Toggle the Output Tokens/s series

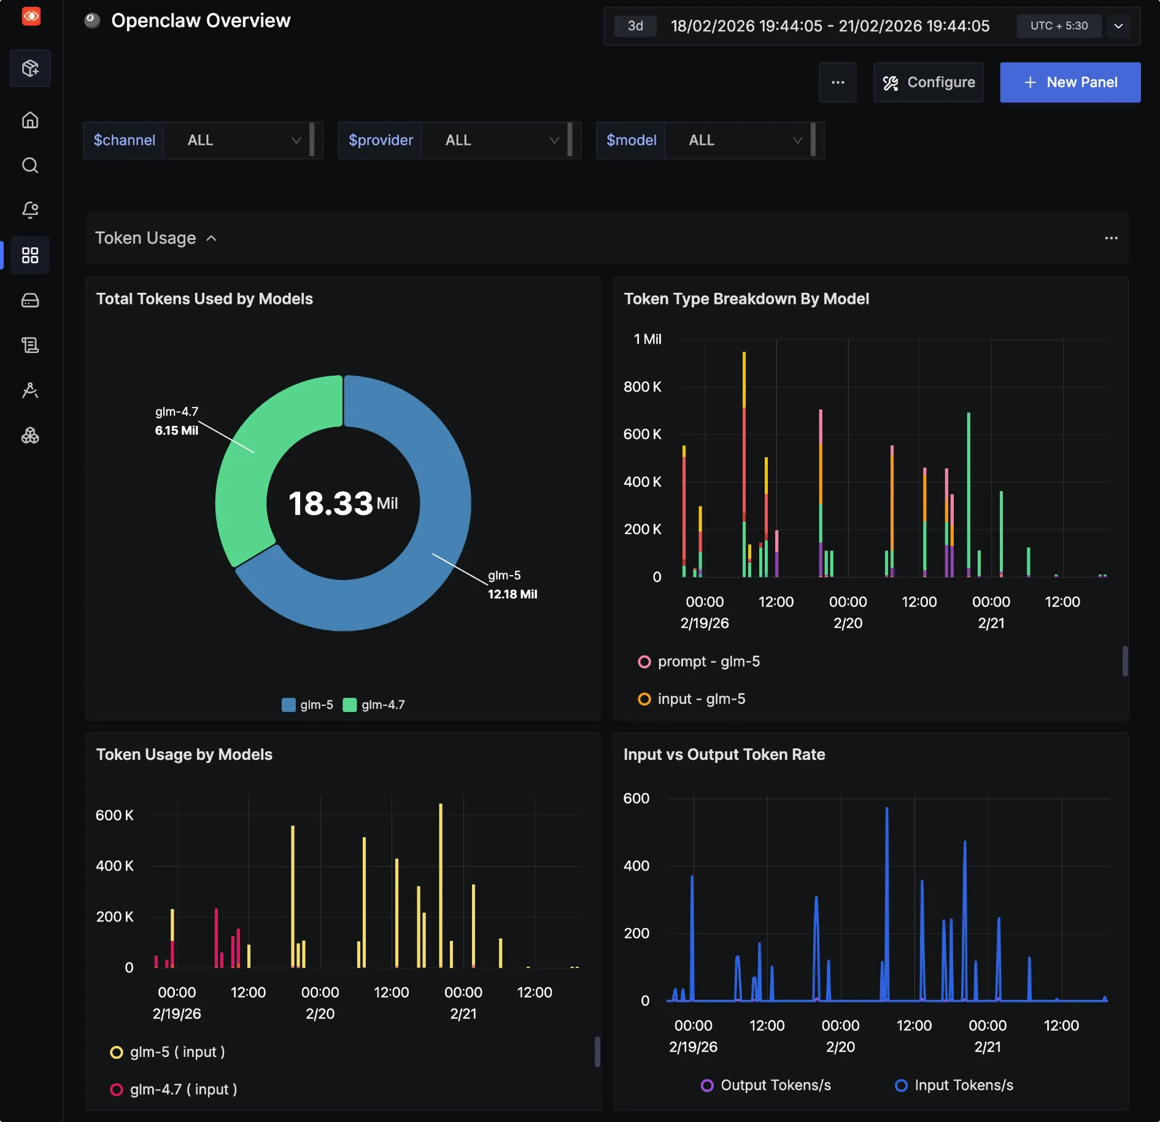click(766, 1085)
